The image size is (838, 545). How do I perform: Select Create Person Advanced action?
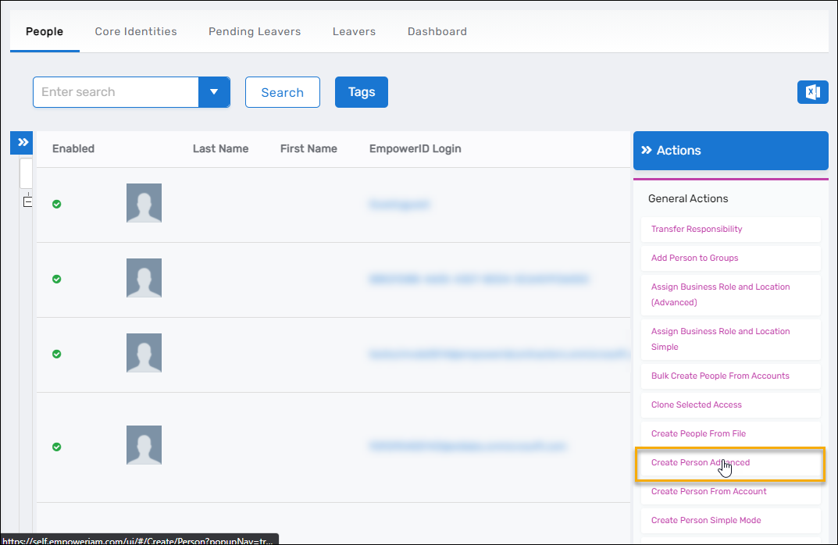700,463
